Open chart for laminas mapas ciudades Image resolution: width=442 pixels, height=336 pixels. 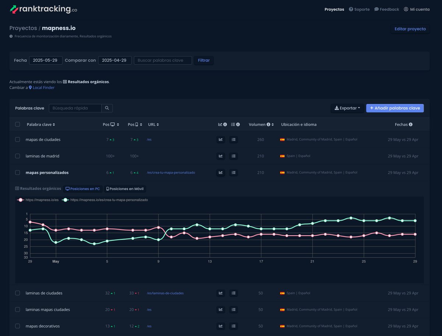[221, 310]
